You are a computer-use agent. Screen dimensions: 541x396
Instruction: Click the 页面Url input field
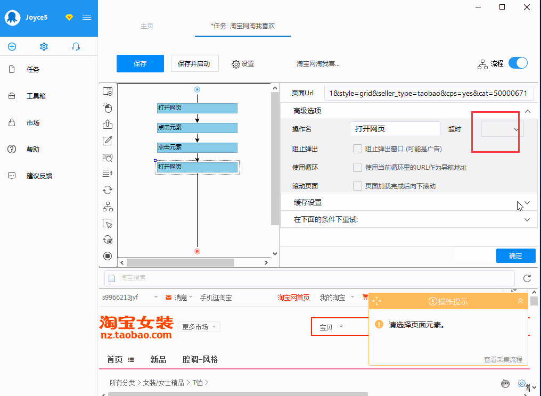(429, 93)
